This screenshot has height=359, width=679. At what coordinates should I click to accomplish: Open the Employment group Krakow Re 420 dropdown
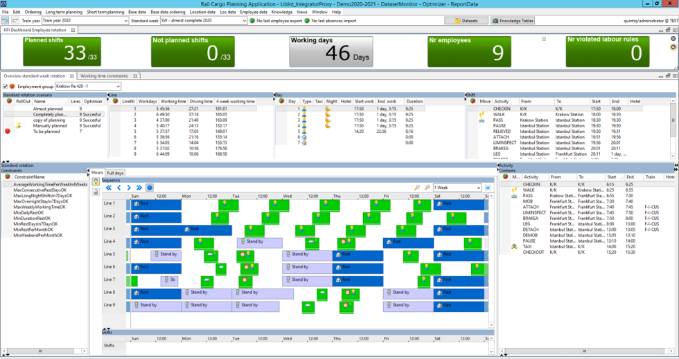118,86
